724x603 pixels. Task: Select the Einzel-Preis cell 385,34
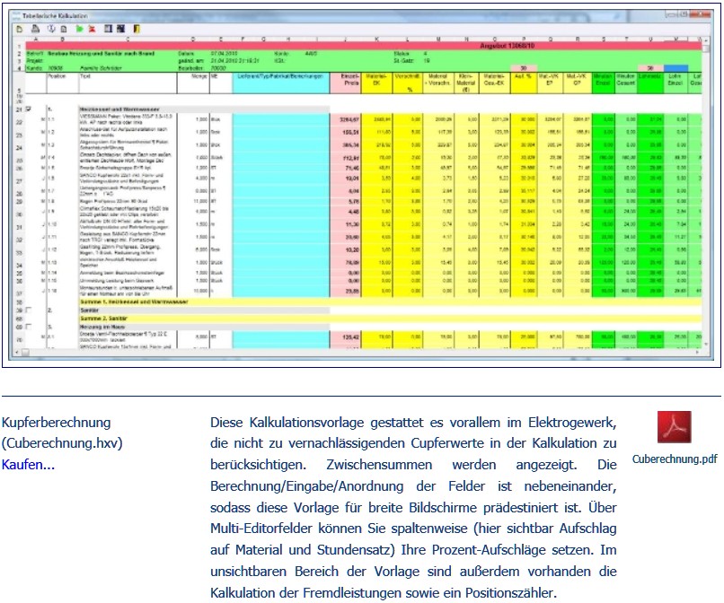(346, 144)
